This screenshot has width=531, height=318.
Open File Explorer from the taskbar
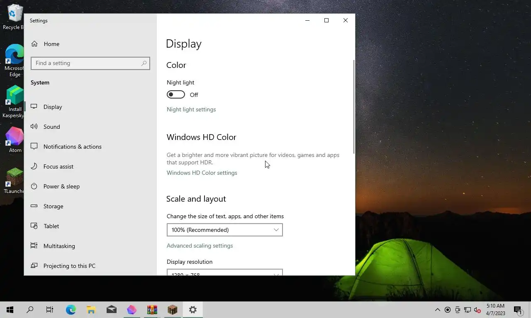click(91, 310)
